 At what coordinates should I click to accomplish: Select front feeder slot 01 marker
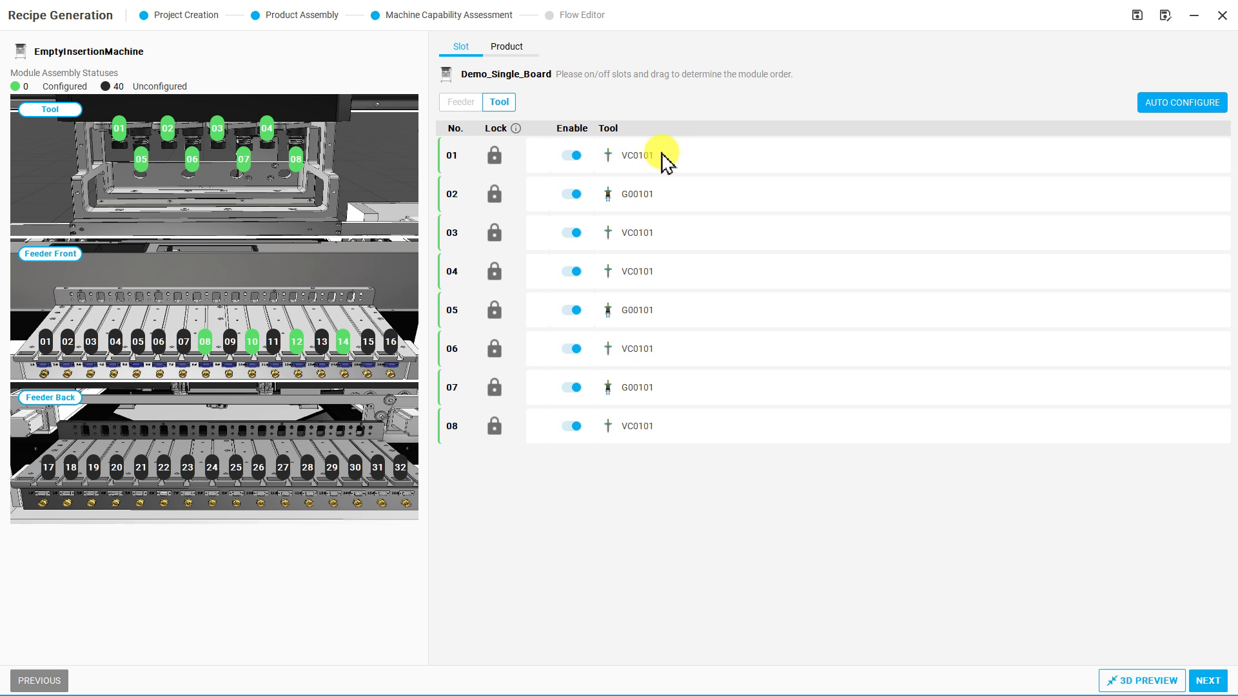pos(45,342)
